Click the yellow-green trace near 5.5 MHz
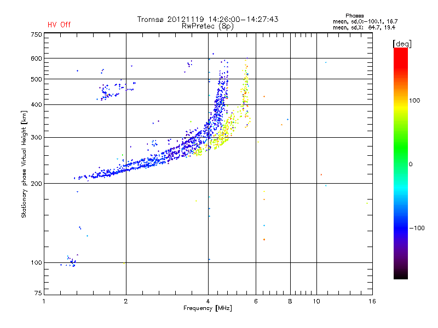This screenshot has width=438, height=328. point(245,92)
